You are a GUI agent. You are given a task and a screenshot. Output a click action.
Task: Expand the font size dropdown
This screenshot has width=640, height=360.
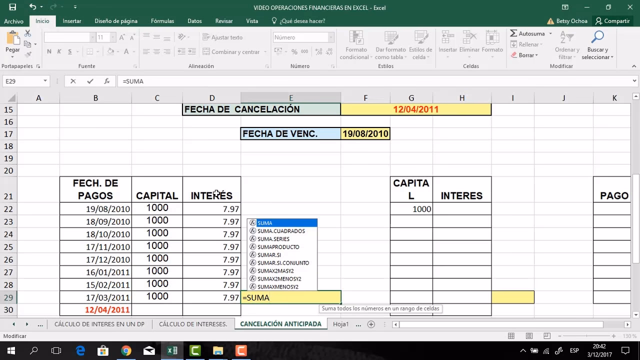113,37
